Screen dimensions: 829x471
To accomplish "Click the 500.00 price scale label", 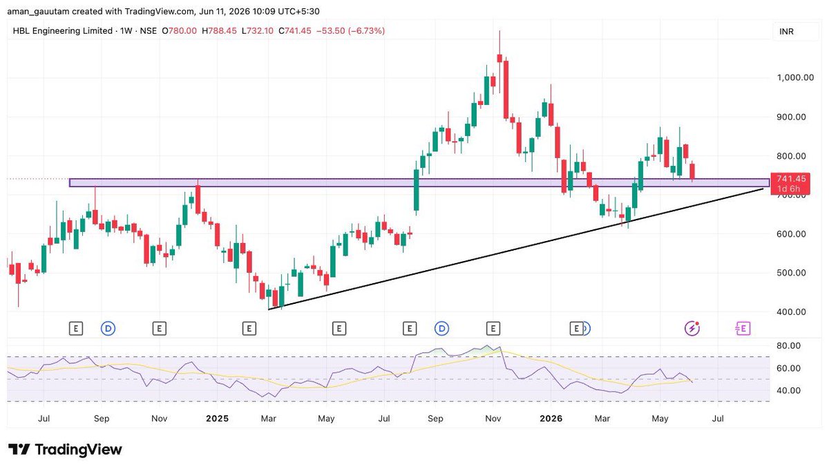I will point(792,273).
